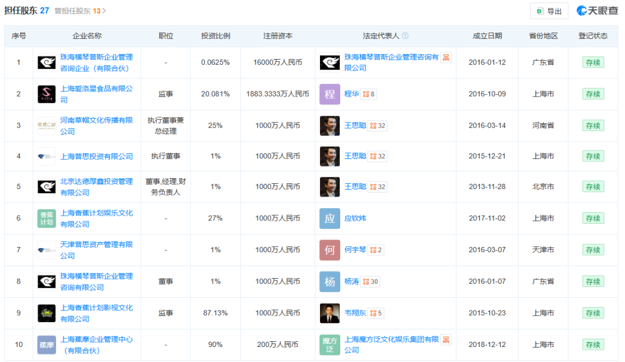625x362 pixels.
Task: Open 河南草帽文化传播有限公司 link
Action: click(97, 126)
